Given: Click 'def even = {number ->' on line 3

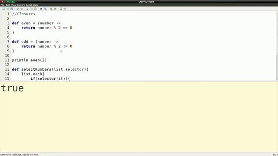Looking at the screenshot, I should [36, 23].
